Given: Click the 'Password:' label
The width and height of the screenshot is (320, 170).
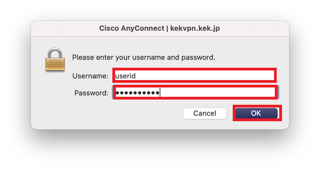Looking at the screenshot, I should coord(91,93).
